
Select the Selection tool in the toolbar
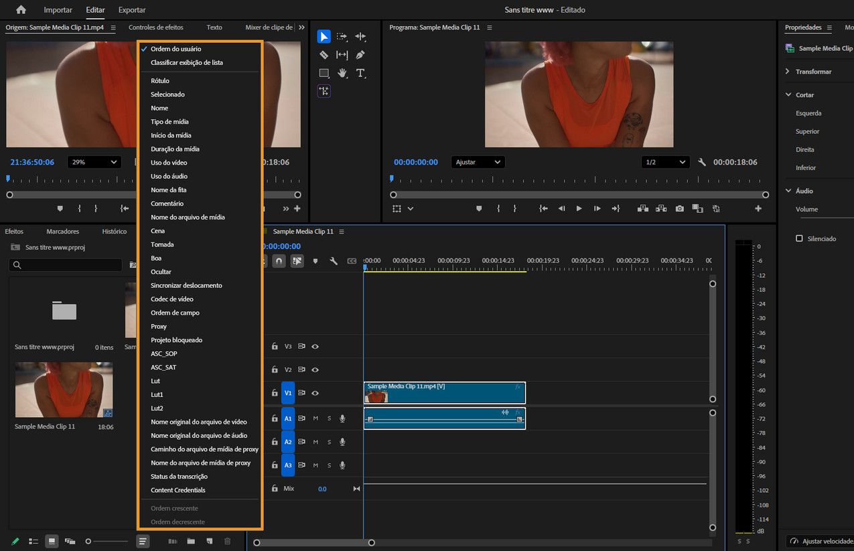(x=324, y=36)
